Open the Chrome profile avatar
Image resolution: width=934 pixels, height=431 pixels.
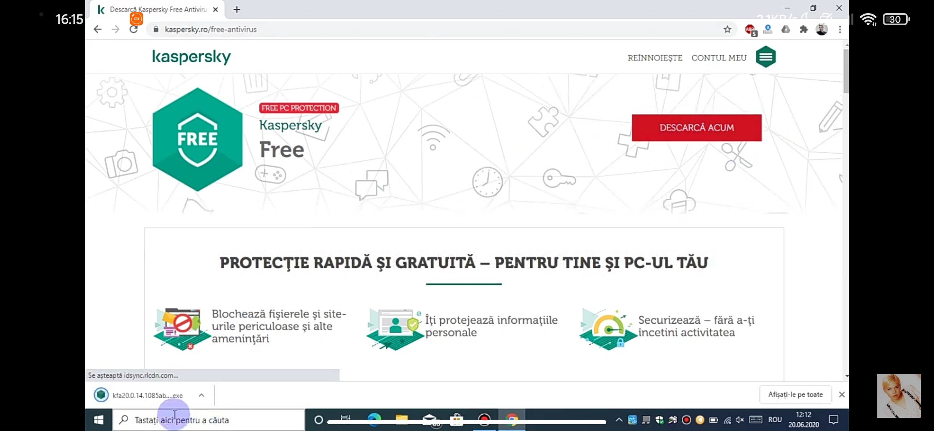coord(821,29)
